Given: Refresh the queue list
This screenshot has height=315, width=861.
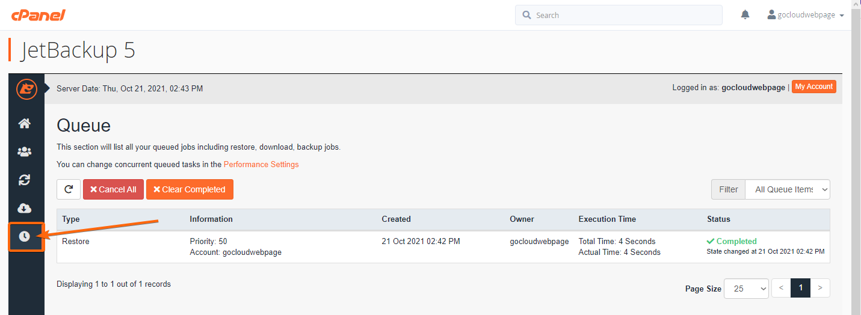Looking at the screenshot, I should (x=69, y=189).
